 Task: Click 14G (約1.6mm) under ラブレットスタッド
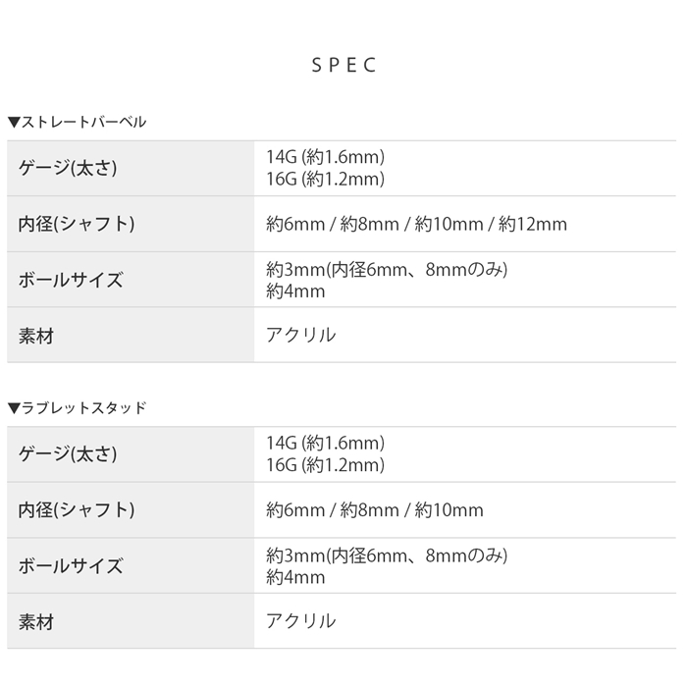[x=325, y=443]
